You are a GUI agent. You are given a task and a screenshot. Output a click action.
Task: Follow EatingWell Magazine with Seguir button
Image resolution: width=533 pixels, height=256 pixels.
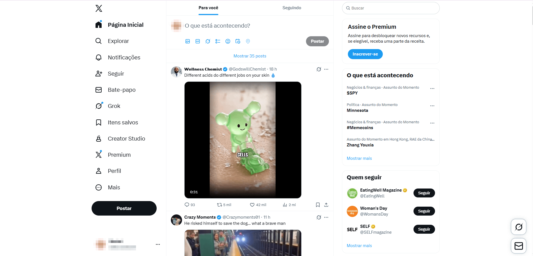pyautogui.click(x=424, y=193)
